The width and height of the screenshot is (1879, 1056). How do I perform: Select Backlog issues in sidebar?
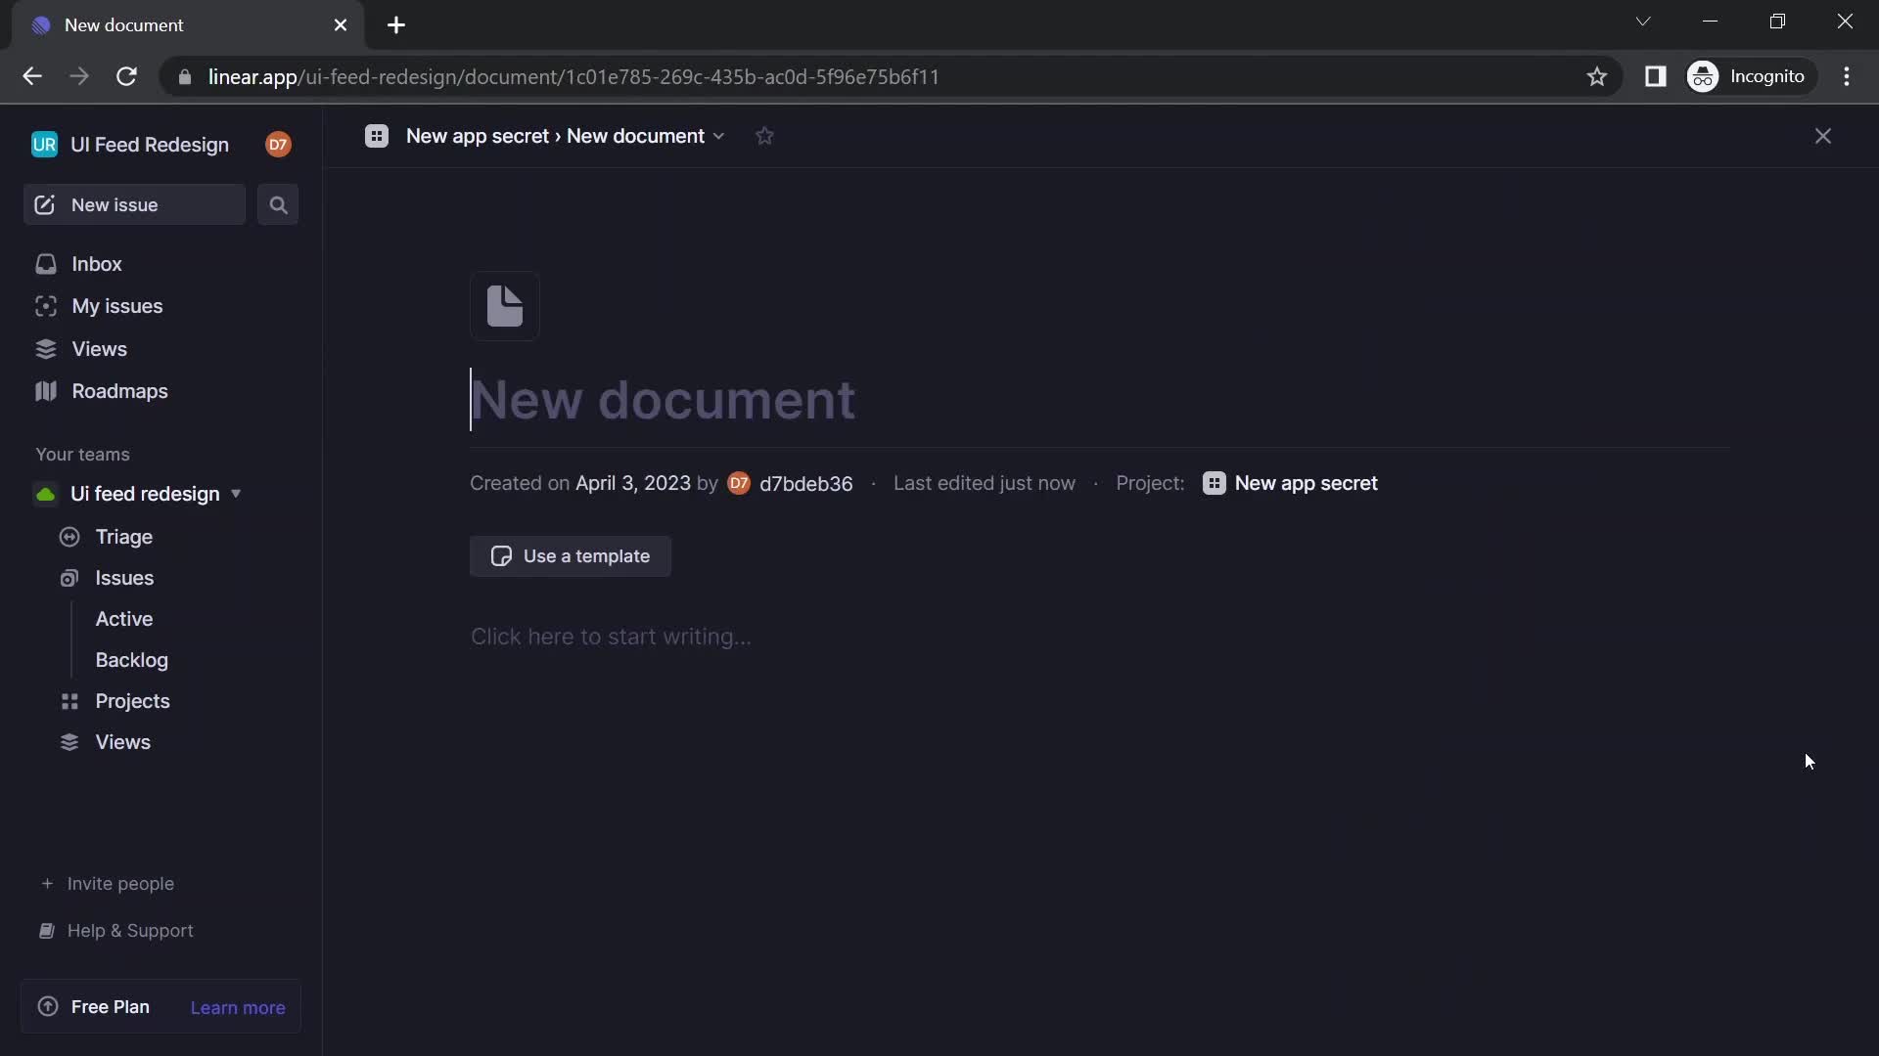click(x=132, y=660)
